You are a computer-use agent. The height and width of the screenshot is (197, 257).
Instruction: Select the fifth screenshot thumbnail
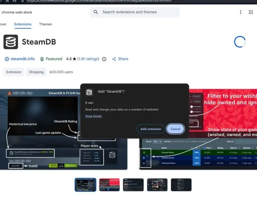181,185
